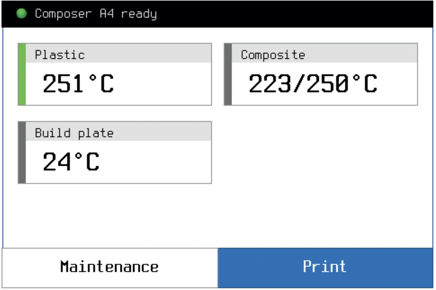Click the Composer A4 ready status text
Screen dimensions: 436x290
click(96, 14)
